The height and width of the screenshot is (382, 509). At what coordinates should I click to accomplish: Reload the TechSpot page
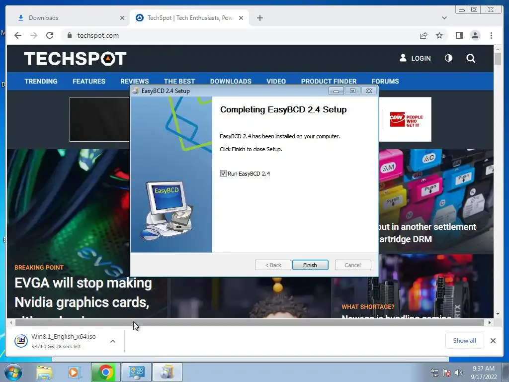[50, 35]
